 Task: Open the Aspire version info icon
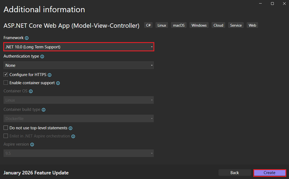[32, 144]
